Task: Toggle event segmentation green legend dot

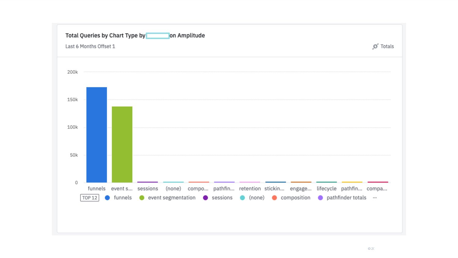Action: click(x=142, y=198)
